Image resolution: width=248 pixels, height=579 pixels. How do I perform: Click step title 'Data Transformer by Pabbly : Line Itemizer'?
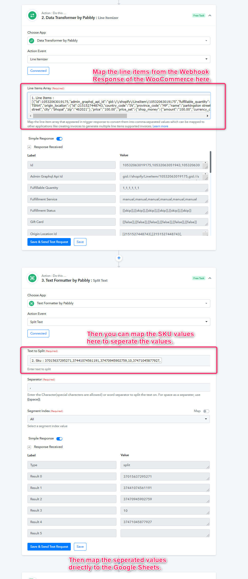click(80, 18)
